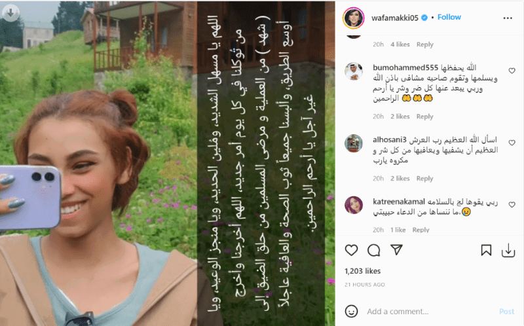Image resolution: width=524 pixels, height=326 pixels.
Task: Reply to alhosani3's comment
Action: tap(424, 178)
